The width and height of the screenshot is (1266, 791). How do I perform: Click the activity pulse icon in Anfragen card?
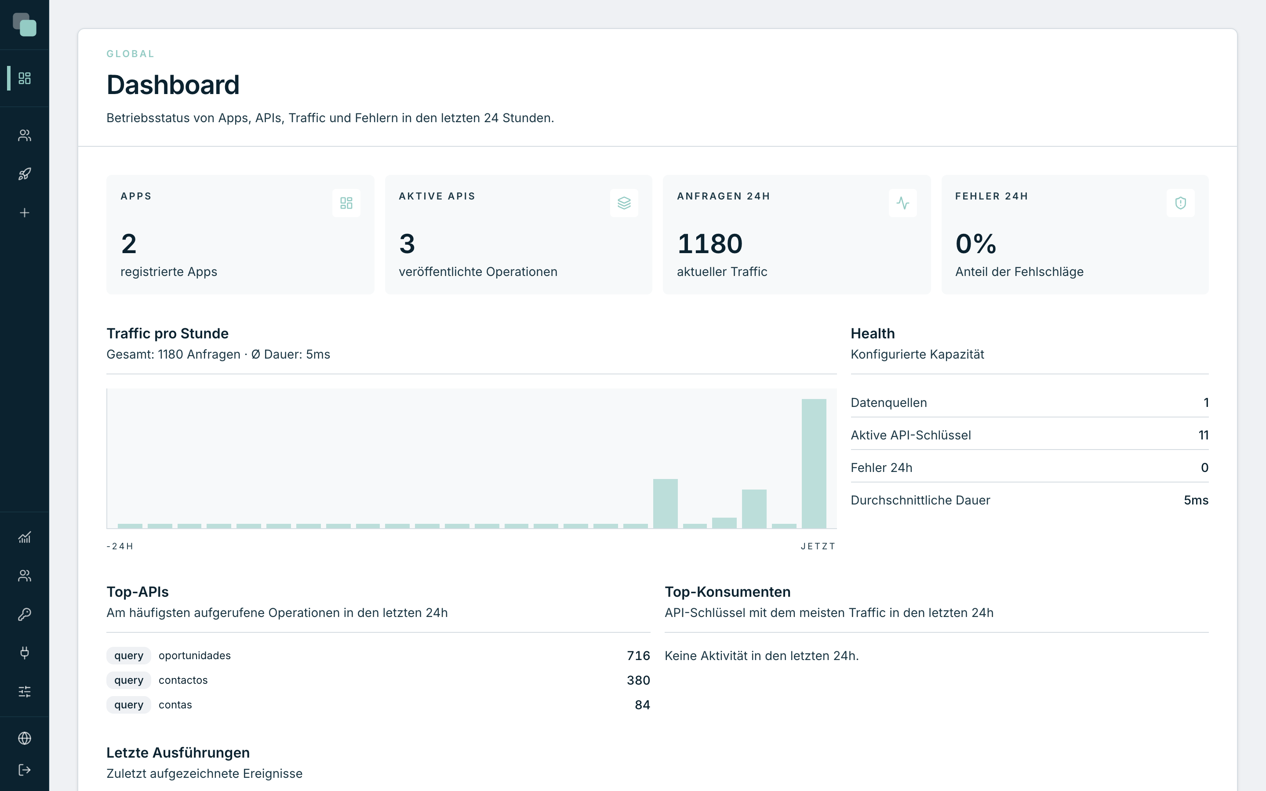point(902,203)
